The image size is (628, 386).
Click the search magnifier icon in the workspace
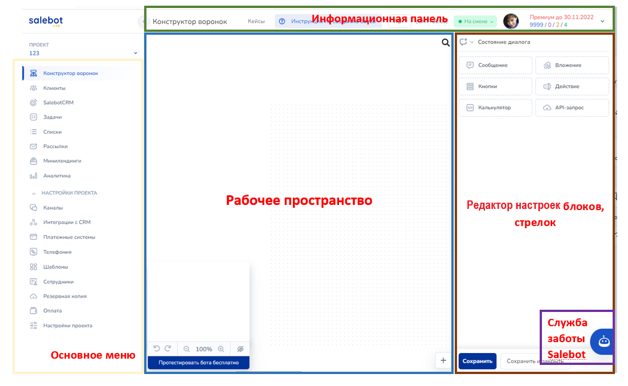[446, 42]
